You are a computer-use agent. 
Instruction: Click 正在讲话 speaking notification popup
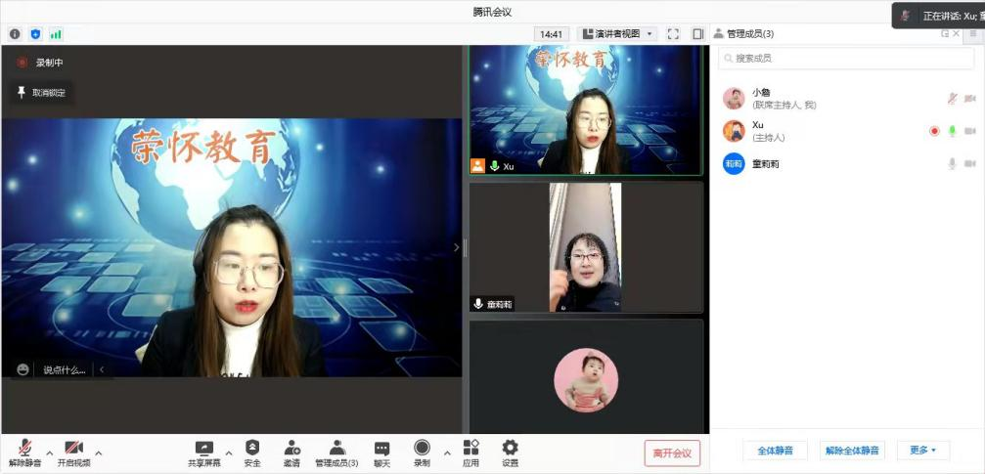(938, 16)
